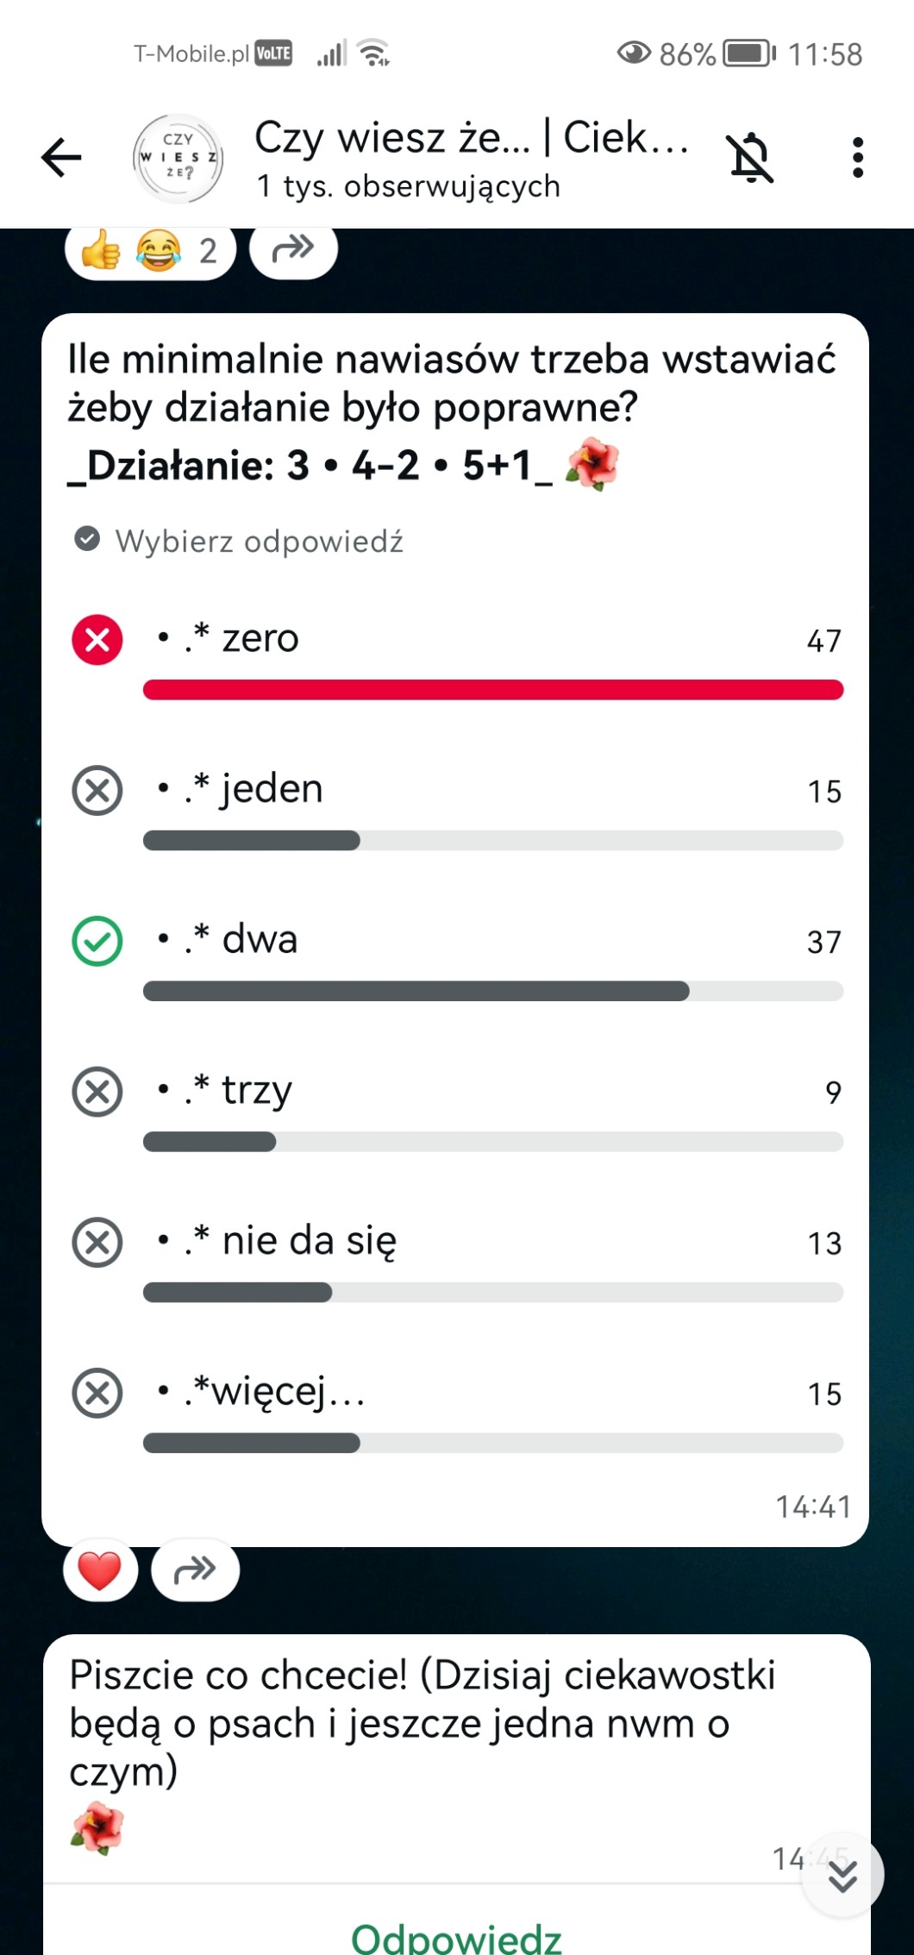The width and height of the screenshot is (914, 1955).
Task: Select the green check next to dwa
Action: [97, 941]
